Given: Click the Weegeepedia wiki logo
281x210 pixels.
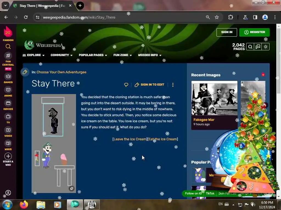Looking at the screenshot, I should pos(44,45).
